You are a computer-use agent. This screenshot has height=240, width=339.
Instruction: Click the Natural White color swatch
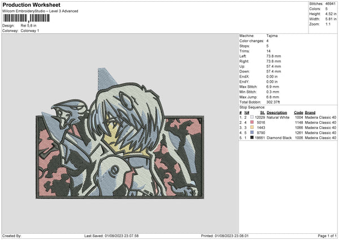point(252,117)
